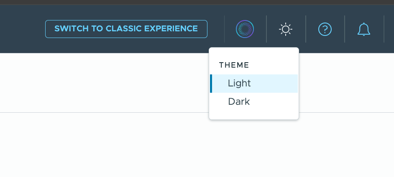Launch the circular gradient spiral logo

[245, 29]
